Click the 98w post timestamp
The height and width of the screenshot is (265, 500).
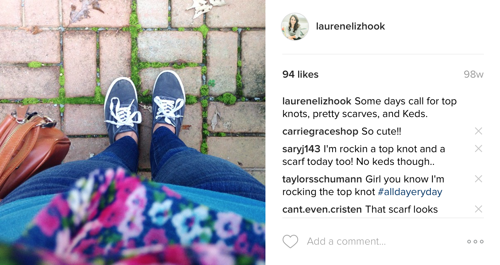[473, 75]
